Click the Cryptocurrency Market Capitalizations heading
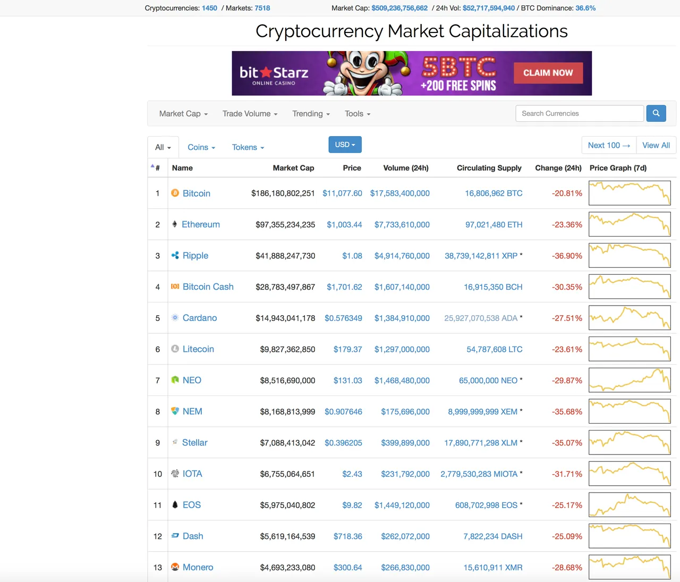 (x=412, y=31)
